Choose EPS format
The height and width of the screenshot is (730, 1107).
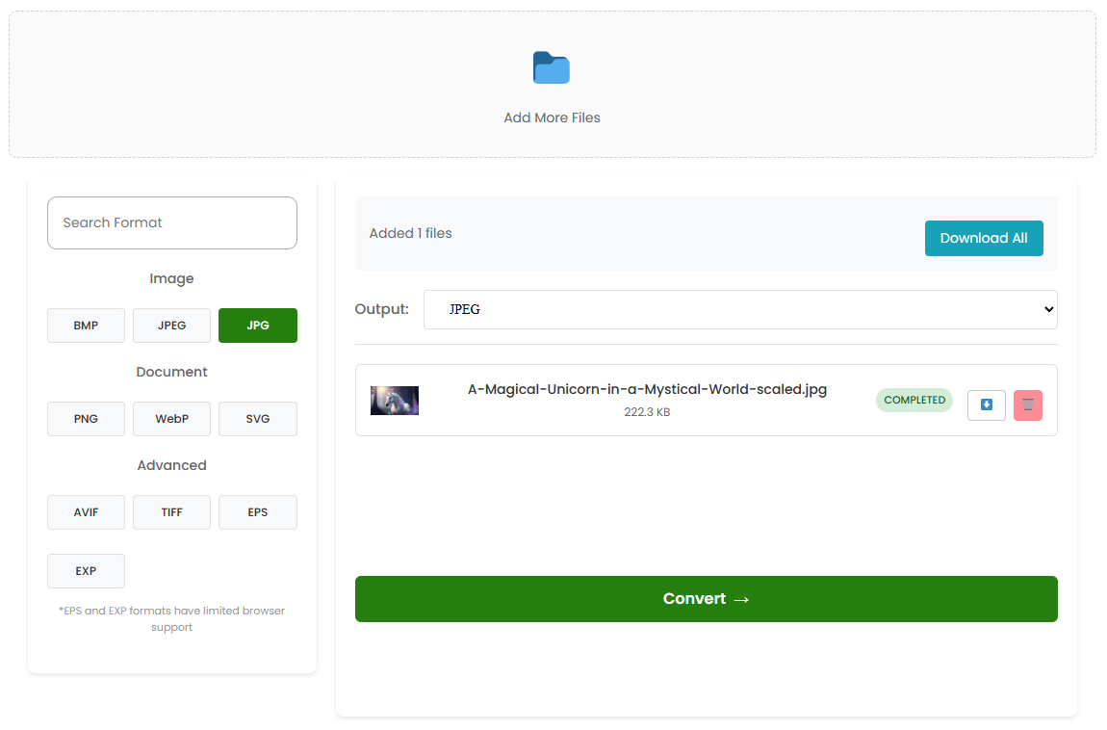[x=257, y=512]
